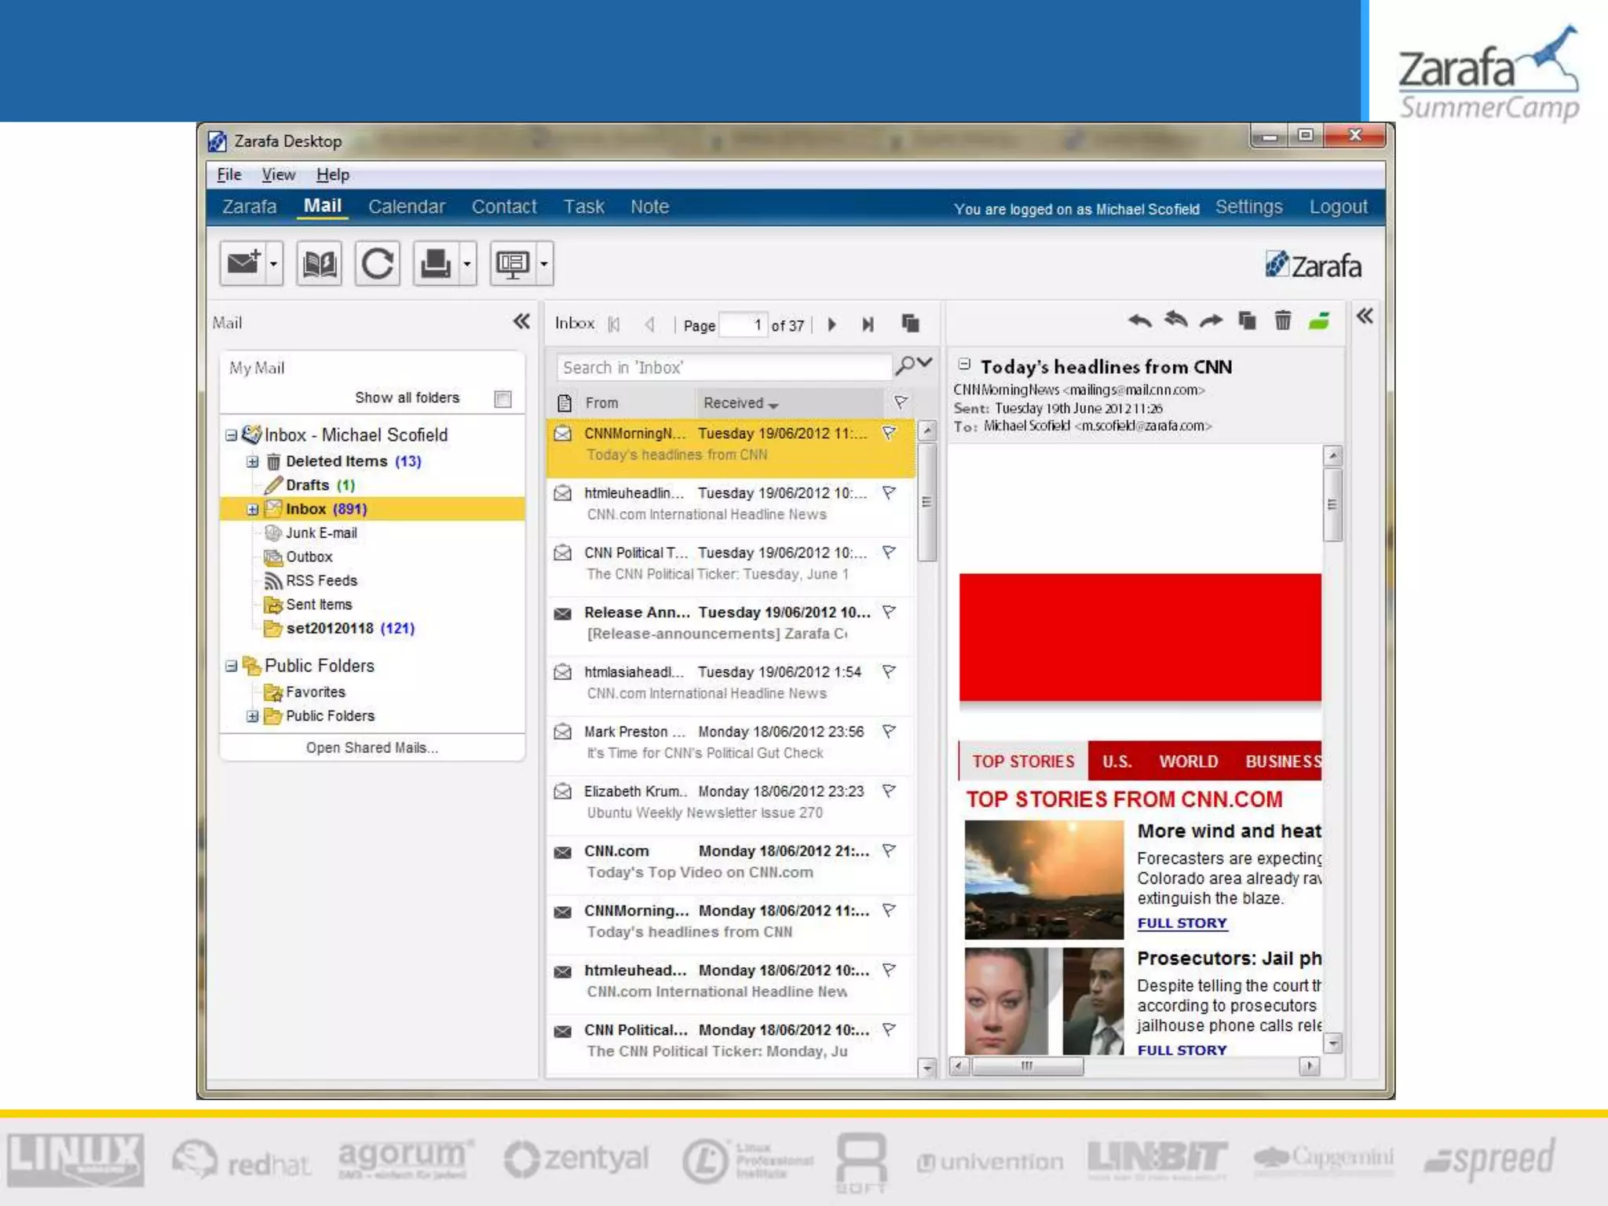This screenshot has height=1206, width=1608.
Task: Click the refresh icon in toolbar
Action: click(377, 263)
